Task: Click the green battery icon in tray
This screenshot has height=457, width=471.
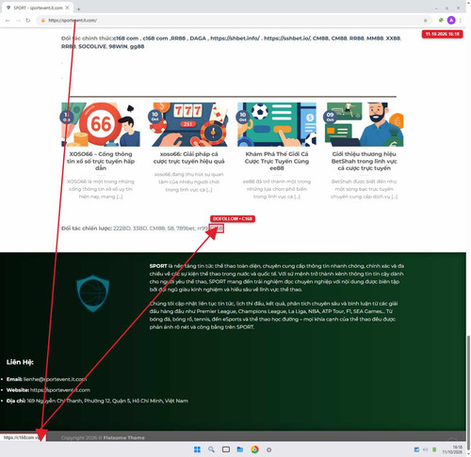Action: tap(434, 449)
